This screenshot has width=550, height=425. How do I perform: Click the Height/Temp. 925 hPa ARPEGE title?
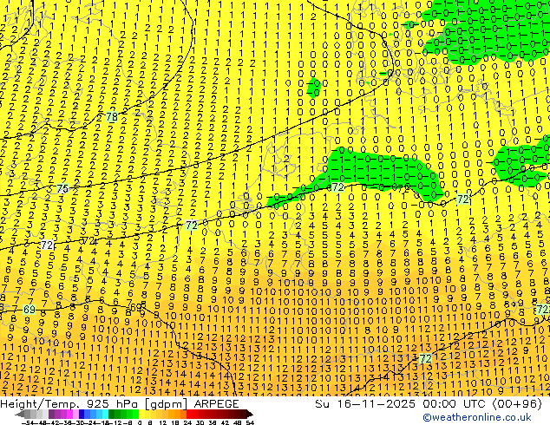[120, 403]
